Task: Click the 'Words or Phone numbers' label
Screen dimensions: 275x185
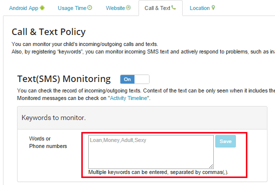Action: (48, 142)
